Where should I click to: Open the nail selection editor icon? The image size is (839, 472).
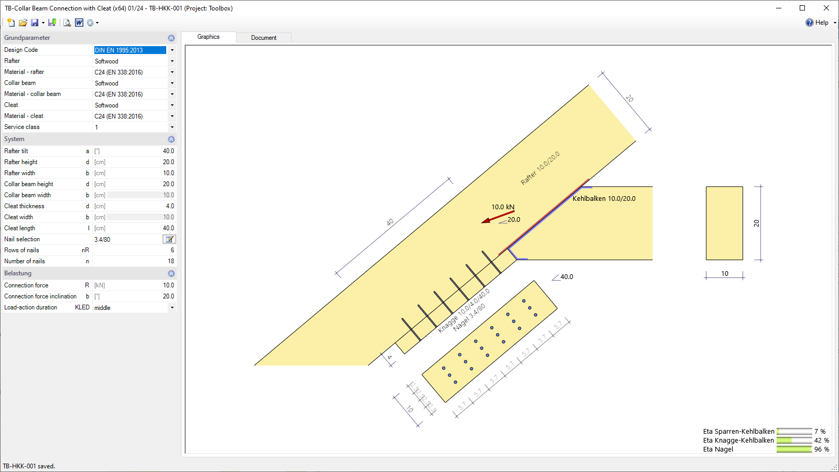169,239
